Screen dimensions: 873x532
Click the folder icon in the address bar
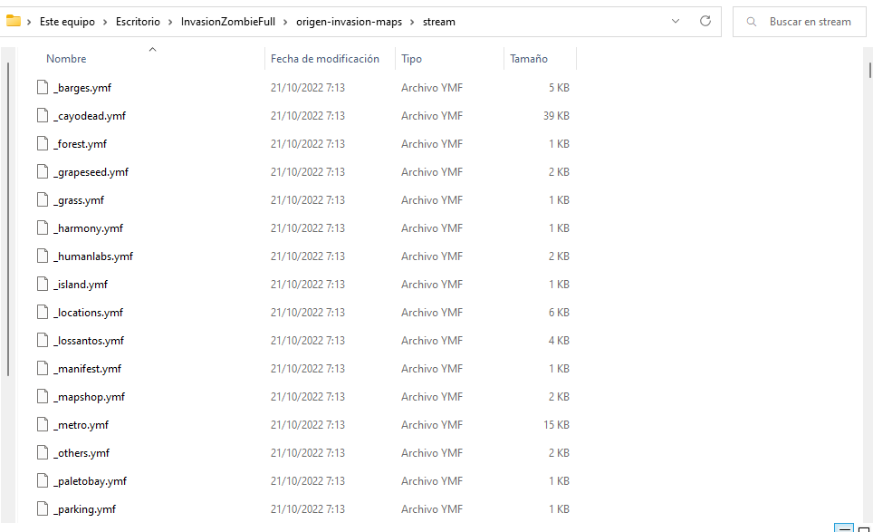coord(14,21)
